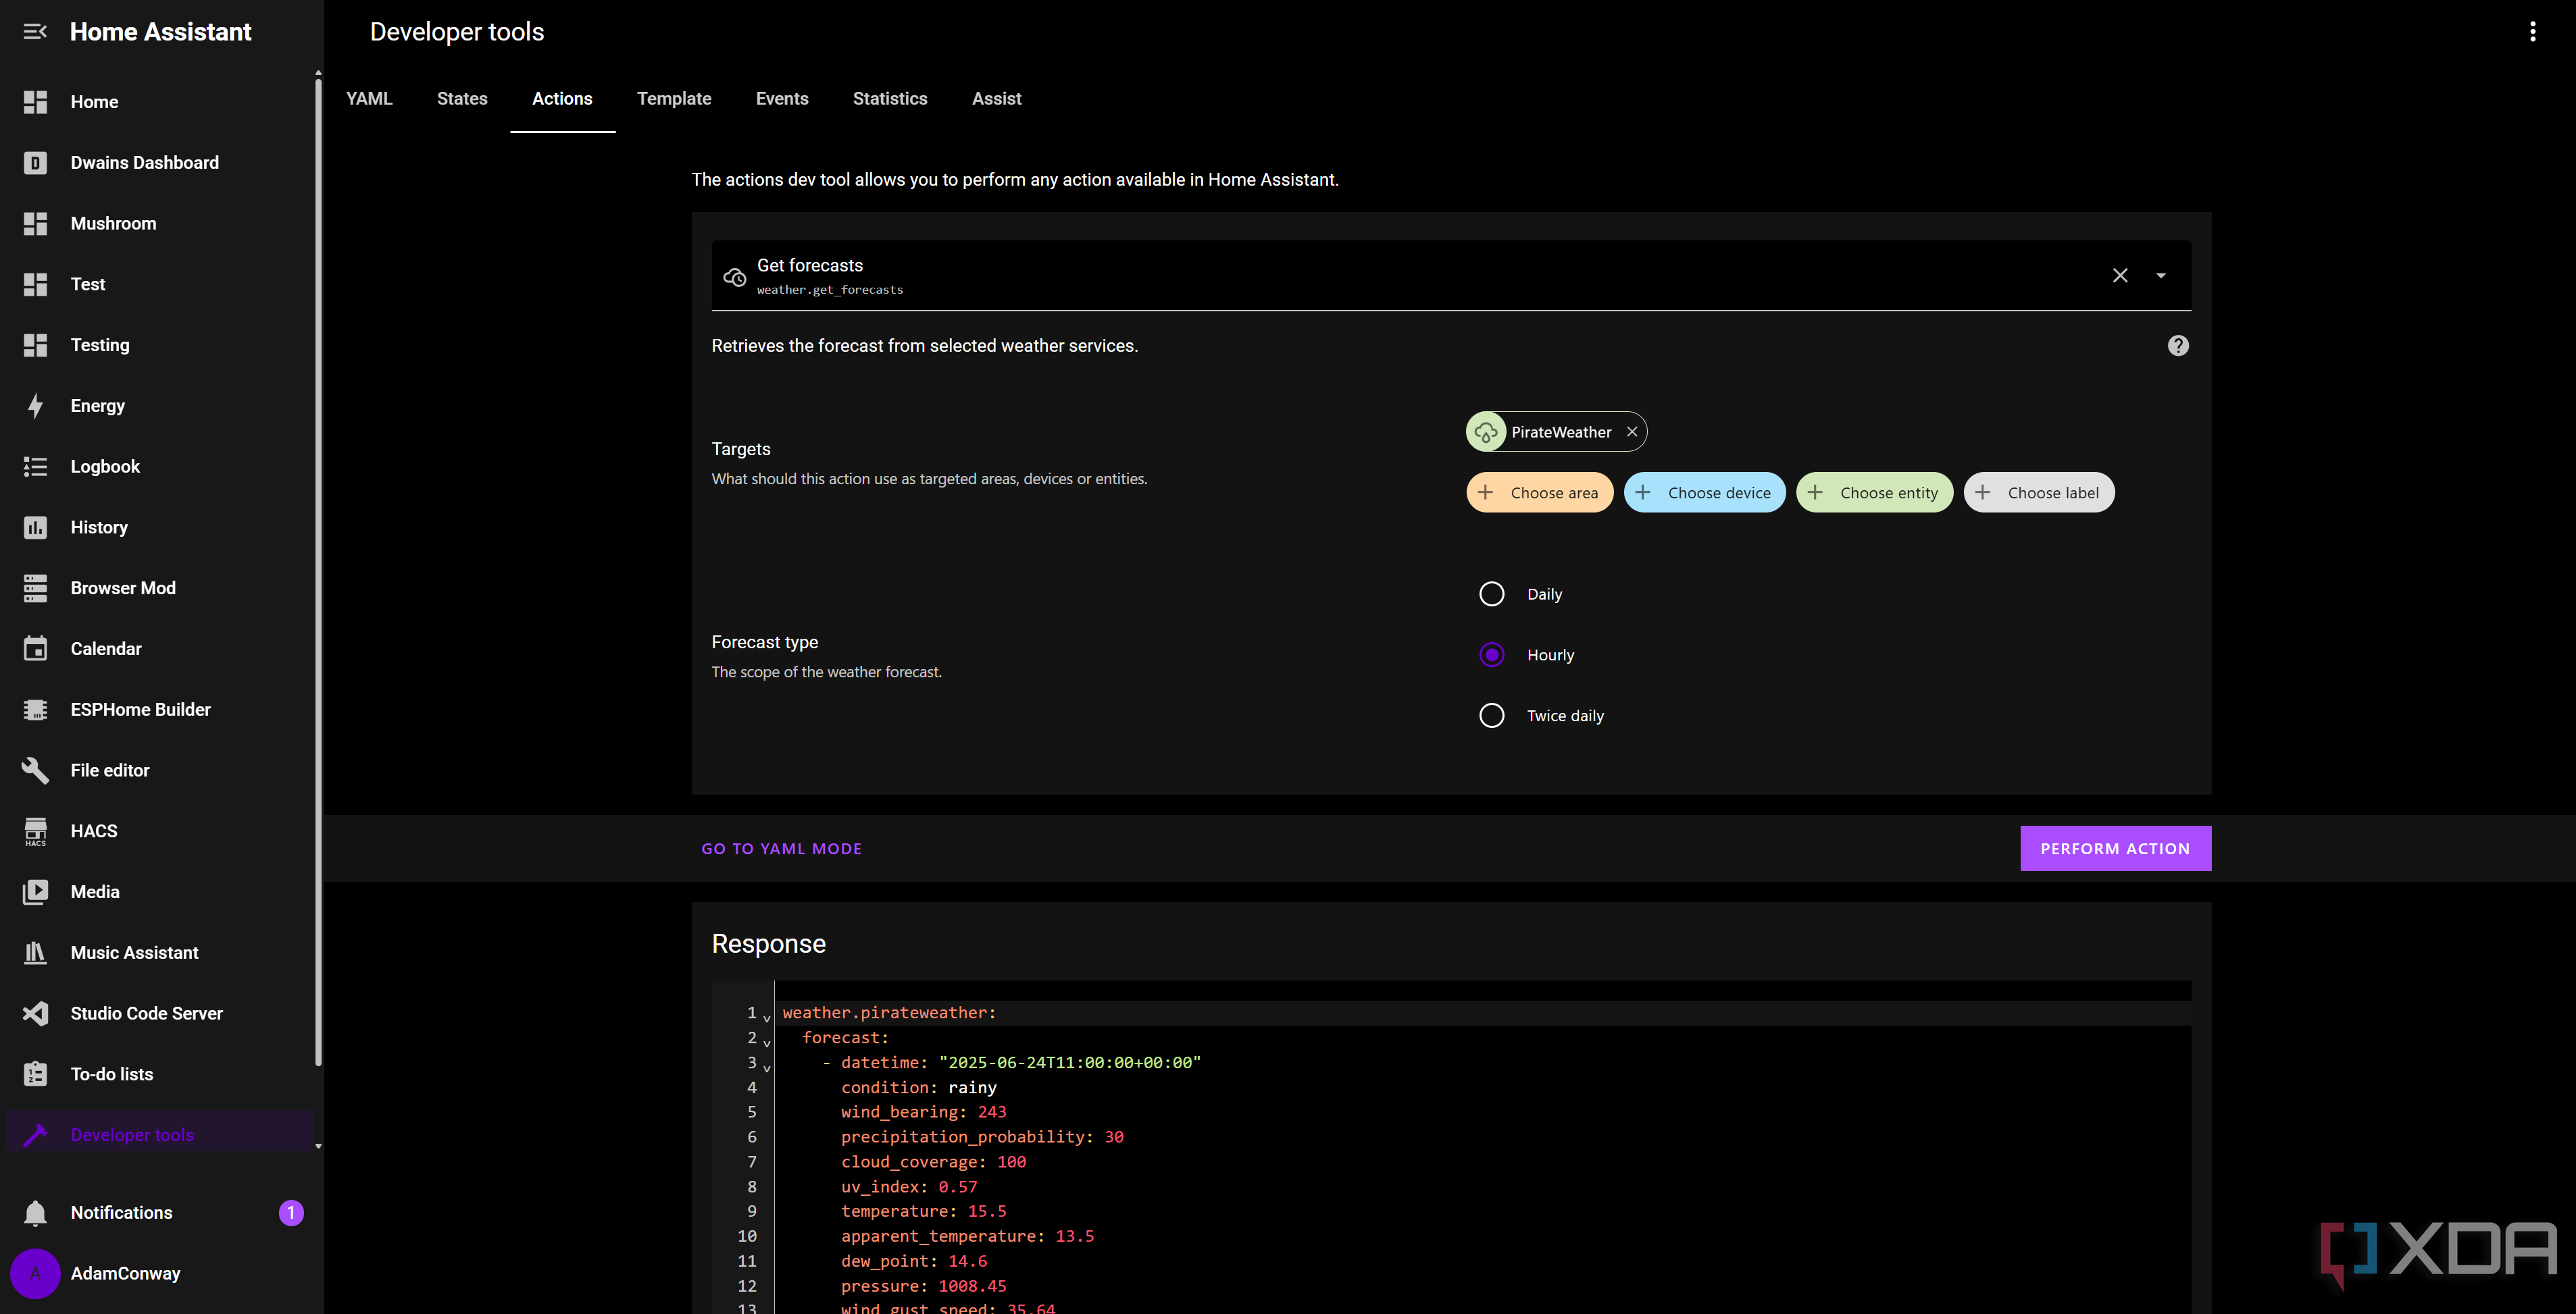
Task: Select the Daily forecast type
Action: [x=1491, y=595]
